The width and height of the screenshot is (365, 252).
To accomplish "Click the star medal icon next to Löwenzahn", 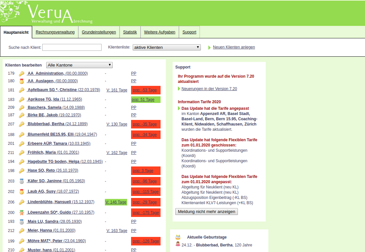I will (22, 213).
